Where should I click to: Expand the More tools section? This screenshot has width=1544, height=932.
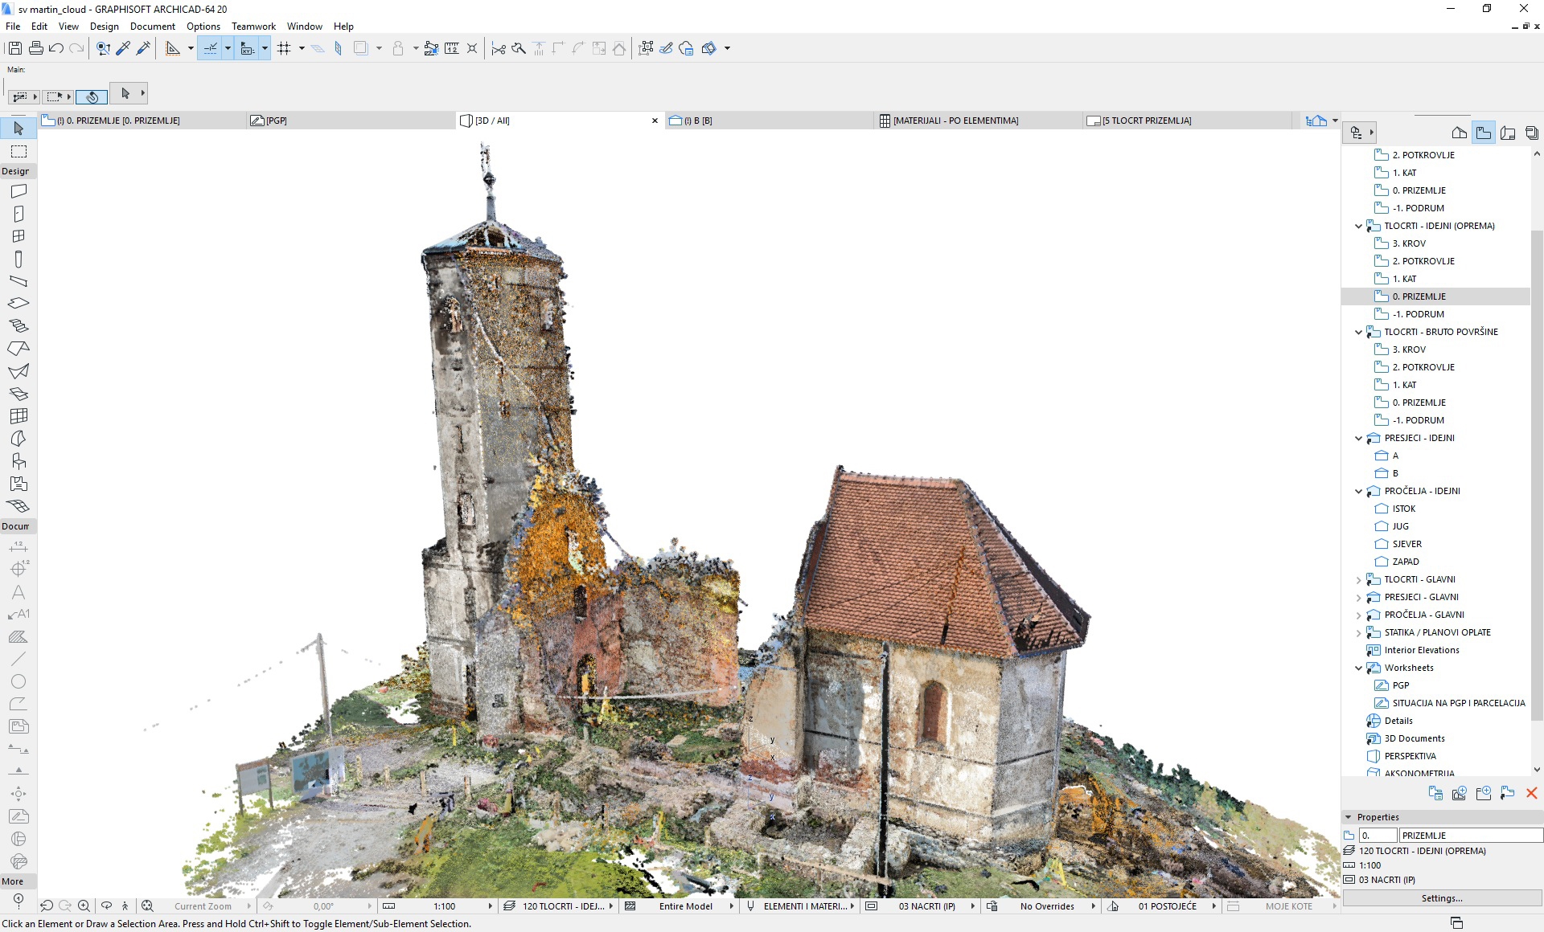point(18,881)
